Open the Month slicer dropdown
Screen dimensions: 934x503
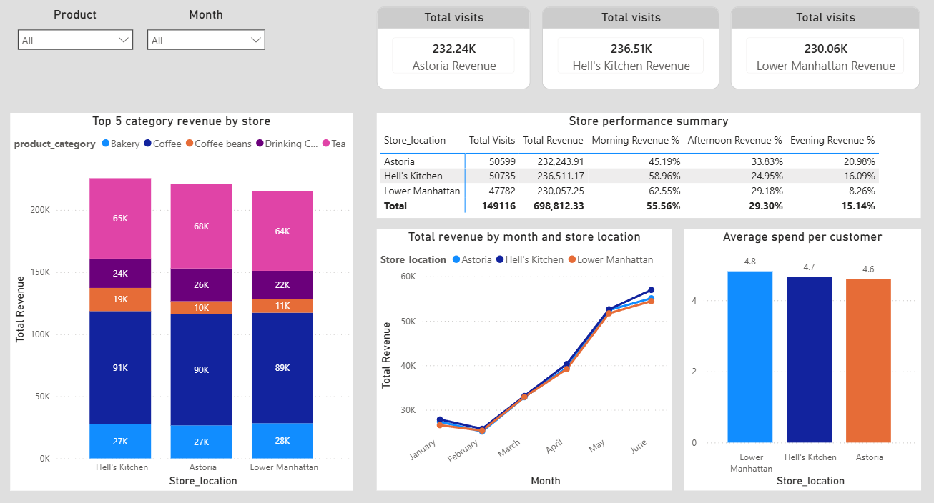(x=256, y=39)
